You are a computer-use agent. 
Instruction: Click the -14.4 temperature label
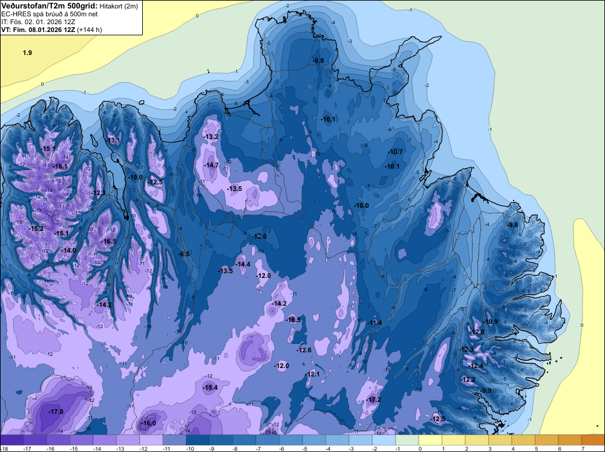243,264
